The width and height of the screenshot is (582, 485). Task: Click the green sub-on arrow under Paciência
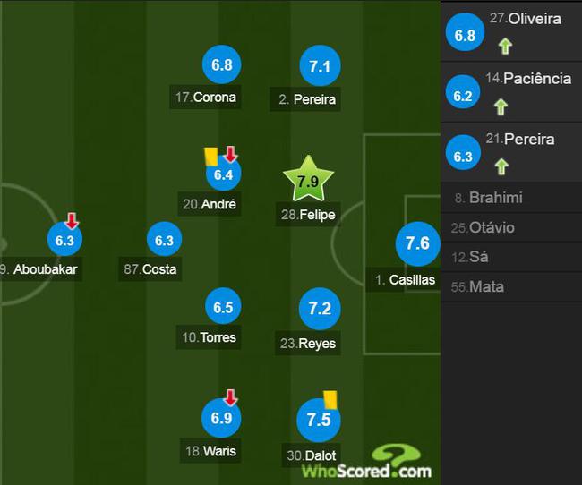pyautogui.click(x=501, y=106)
